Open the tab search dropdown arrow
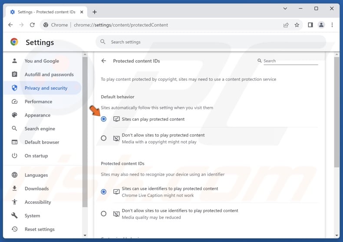Image resolution: width=343 pixels, height=242 pixels. [x=285, y=9]
